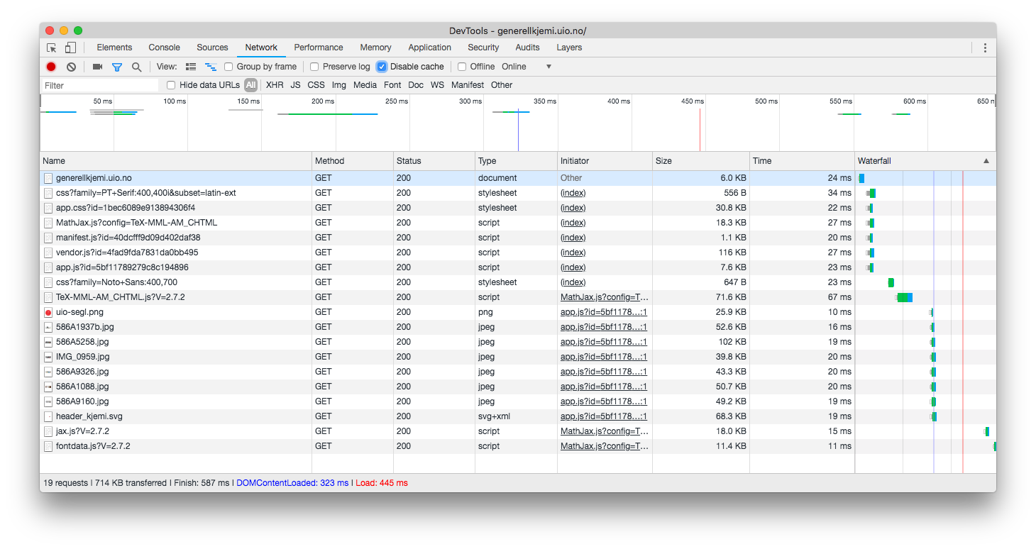Viewport: 1036px width, 549px height.
Task: Sort by the Waterfall column arrow
Action: [x=986, y=161]
